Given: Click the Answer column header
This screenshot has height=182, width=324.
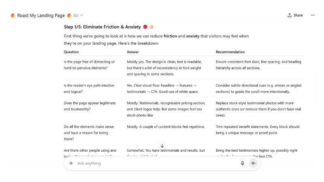Looking at the screenshot, I should coord(133,52).
